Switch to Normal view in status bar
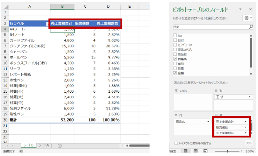This screenshot has height=156, width=258. coord(185,151)
